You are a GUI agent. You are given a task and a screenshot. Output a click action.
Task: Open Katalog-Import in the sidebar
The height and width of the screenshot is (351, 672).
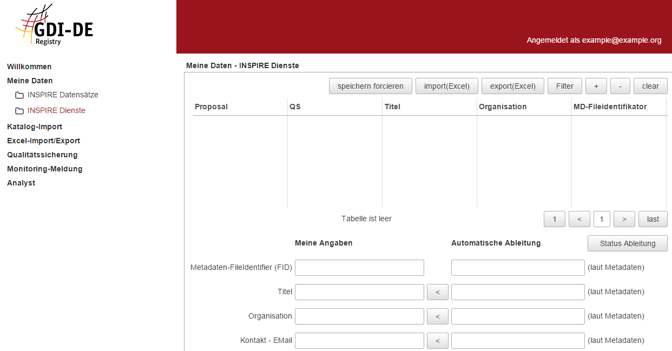point(35,127)
